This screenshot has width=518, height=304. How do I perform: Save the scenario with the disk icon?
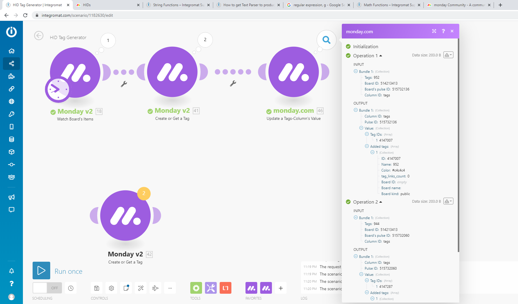click(97, 288)
